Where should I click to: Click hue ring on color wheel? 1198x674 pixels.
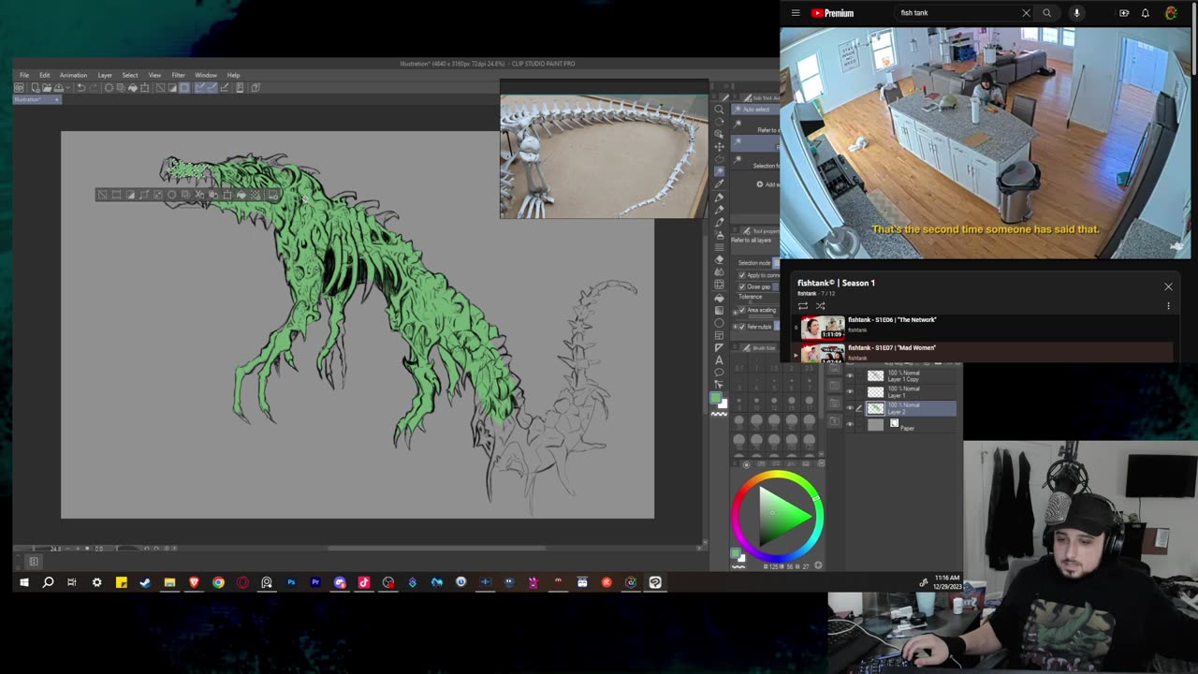point(778,476)
